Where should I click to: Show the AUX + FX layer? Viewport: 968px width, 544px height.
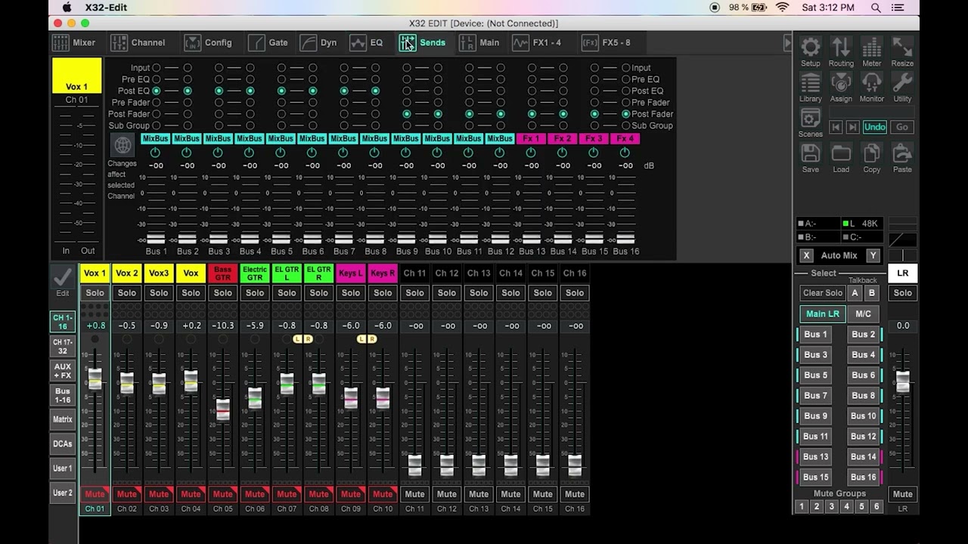coord(63,371)
